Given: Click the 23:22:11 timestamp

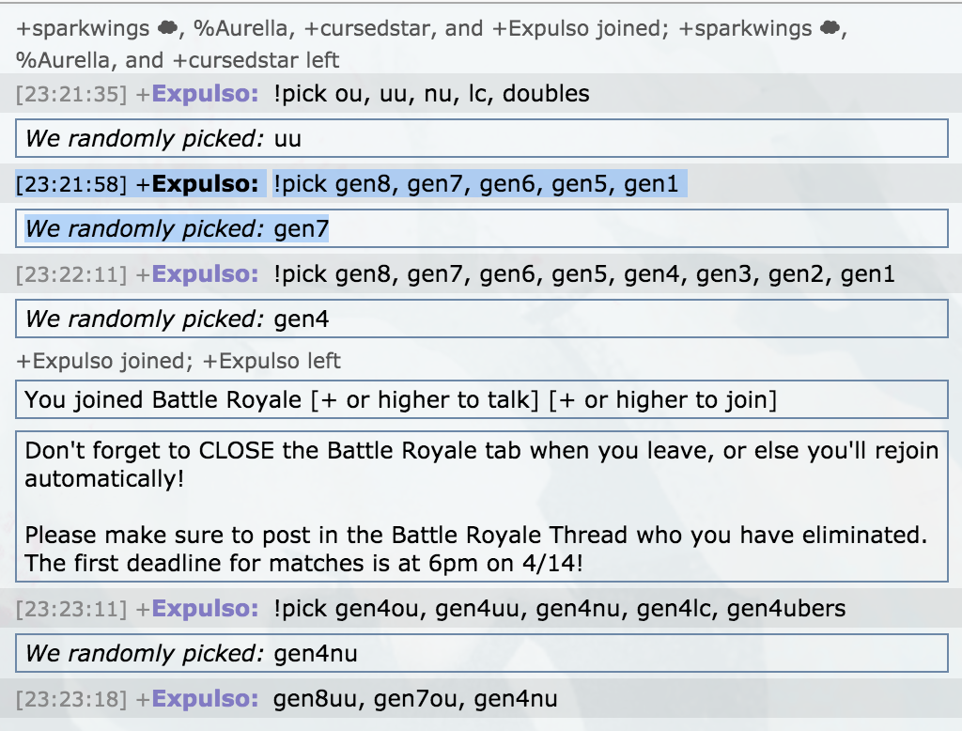Looking at the screenshot, I should tap(71, 274).
